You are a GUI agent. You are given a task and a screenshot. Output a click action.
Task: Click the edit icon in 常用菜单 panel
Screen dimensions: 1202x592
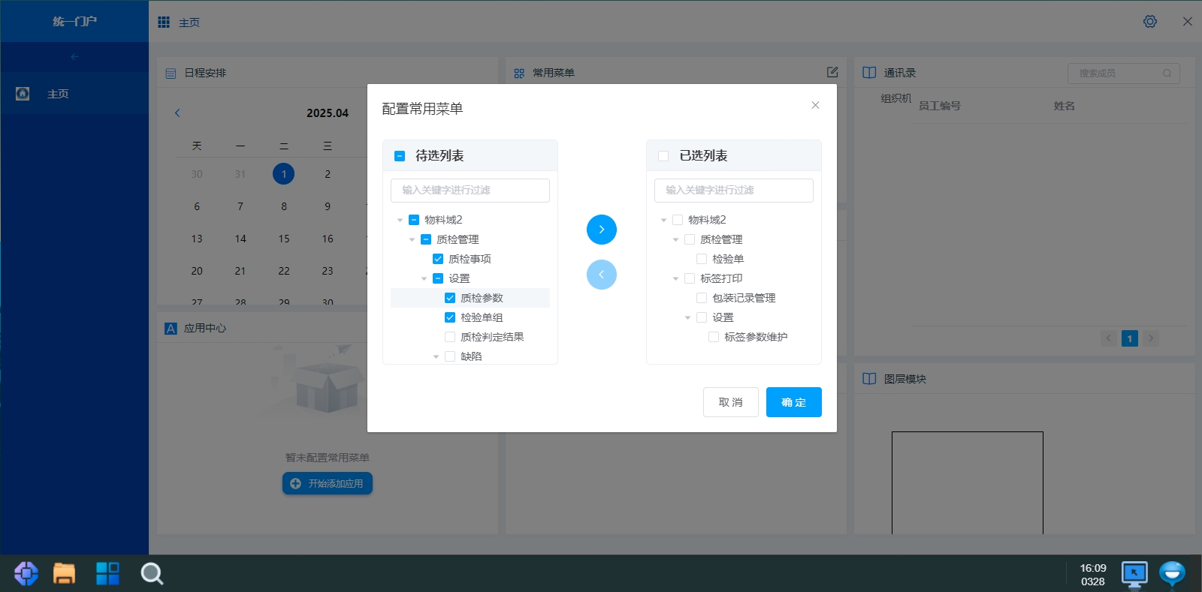click(x=832, y=72)
